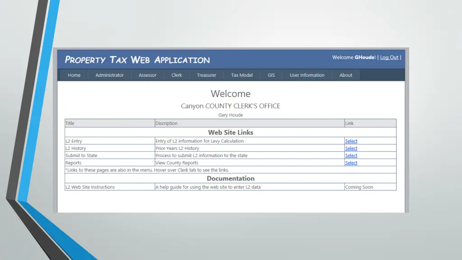The height and width of the screenshot is (260, 462).
Task: Click 'Prior Years L2 History' description
Action: (x=177, y=148)
